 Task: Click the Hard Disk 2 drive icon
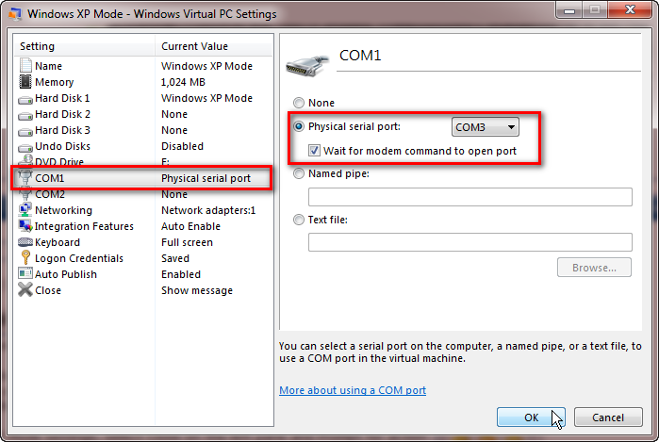25,116
